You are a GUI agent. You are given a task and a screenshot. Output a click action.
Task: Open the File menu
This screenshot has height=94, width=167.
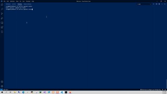(x=4, y=1)
